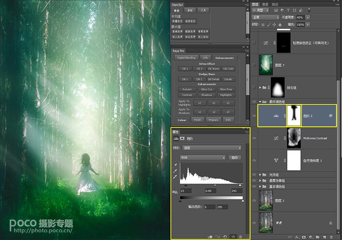Select the Levels adjustment icon in Properties
The height and width of the screenshot is (240, 342).
[x=176, y=138]
